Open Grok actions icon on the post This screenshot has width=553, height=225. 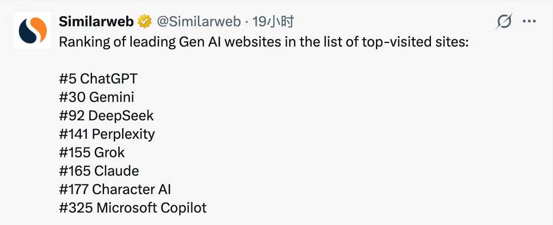tap(504, 22)
